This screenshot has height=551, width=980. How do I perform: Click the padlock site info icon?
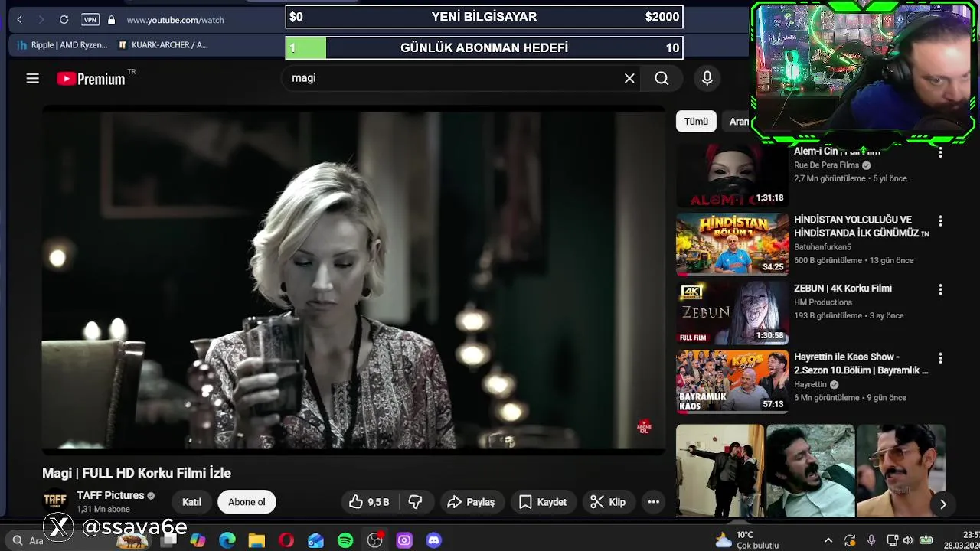[x=112, y=20]
